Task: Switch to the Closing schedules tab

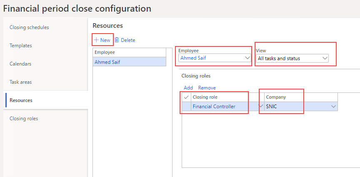Action: point(29,27)
